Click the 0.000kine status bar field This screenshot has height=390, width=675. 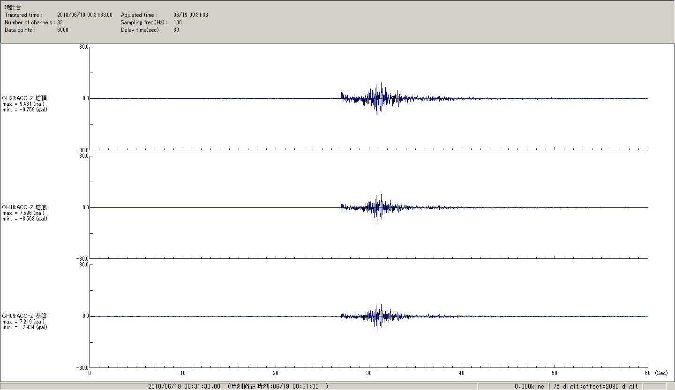529,386
